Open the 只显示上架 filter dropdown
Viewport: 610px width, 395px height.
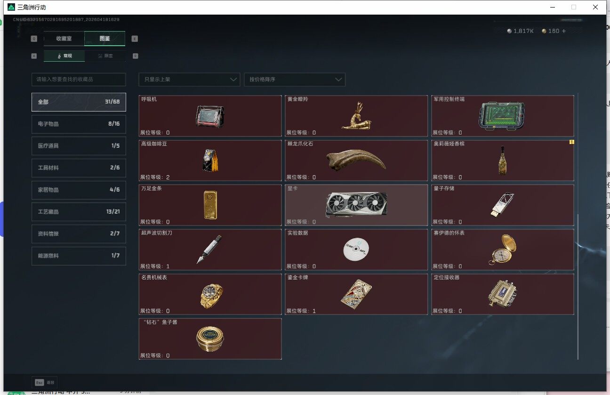(189, 80)
